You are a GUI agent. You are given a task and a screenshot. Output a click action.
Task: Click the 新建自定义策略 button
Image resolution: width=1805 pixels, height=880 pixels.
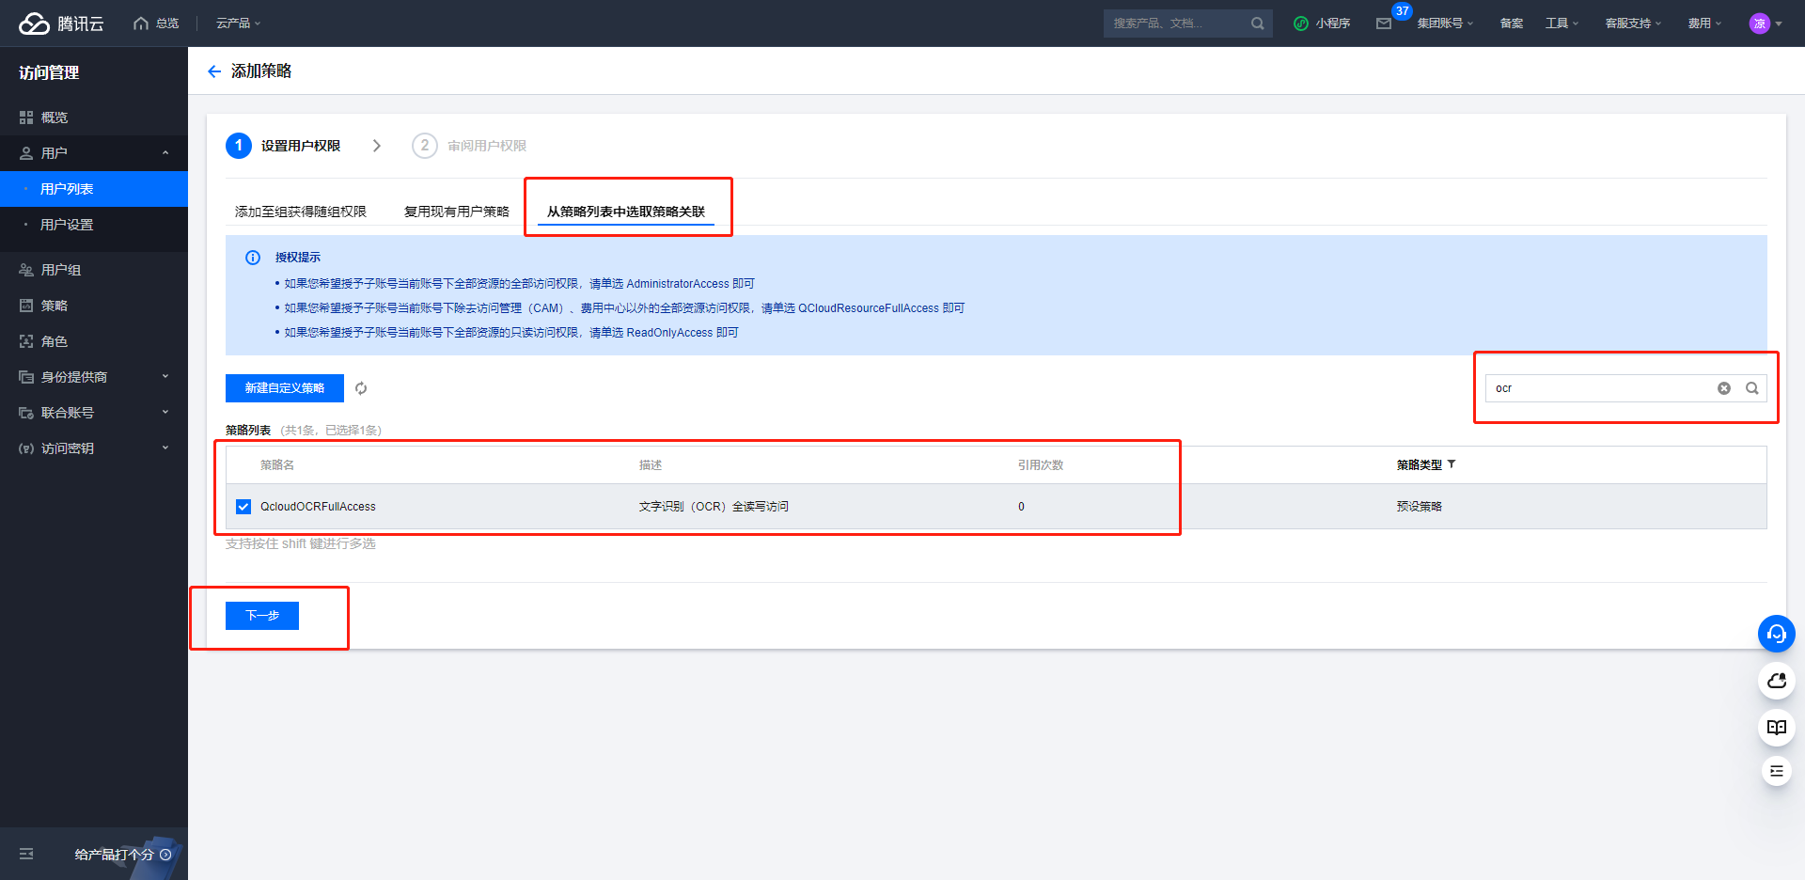pos(285,388)
